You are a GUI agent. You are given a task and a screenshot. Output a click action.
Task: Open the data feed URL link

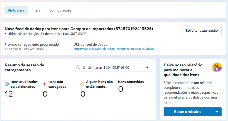click(x=114, y=49)
